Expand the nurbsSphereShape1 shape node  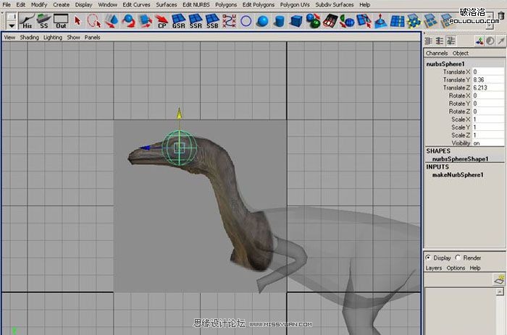point(460,159)
